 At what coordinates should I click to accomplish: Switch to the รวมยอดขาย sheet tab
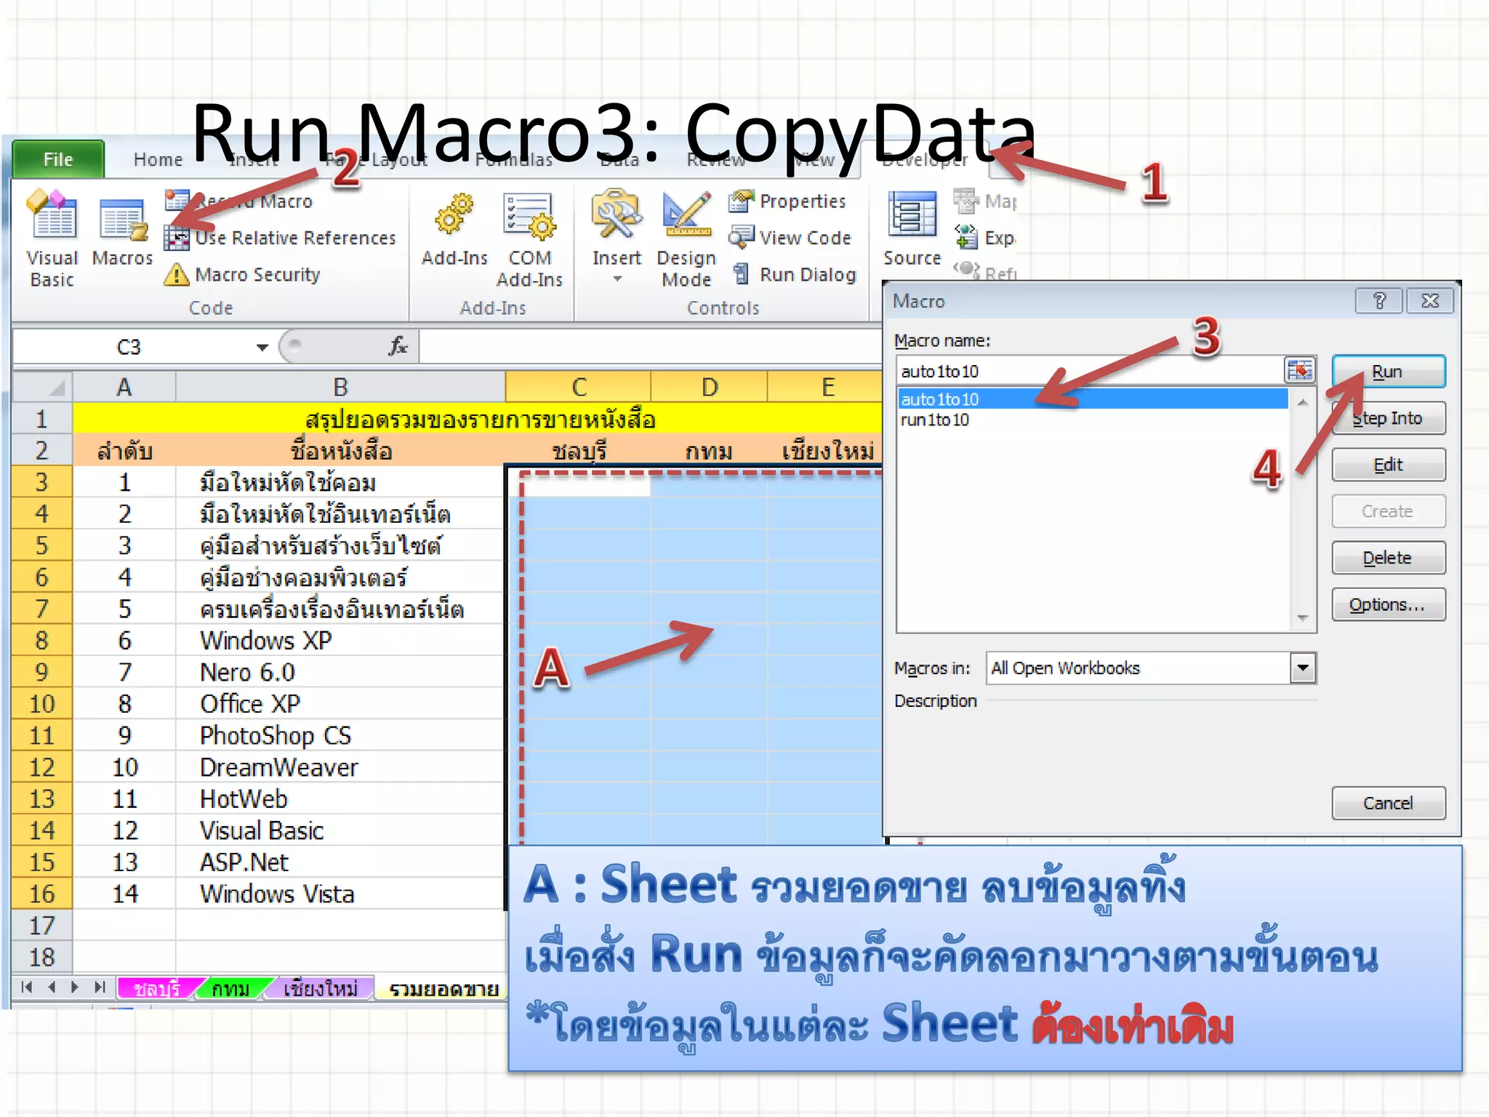click(x=444, y=988)
